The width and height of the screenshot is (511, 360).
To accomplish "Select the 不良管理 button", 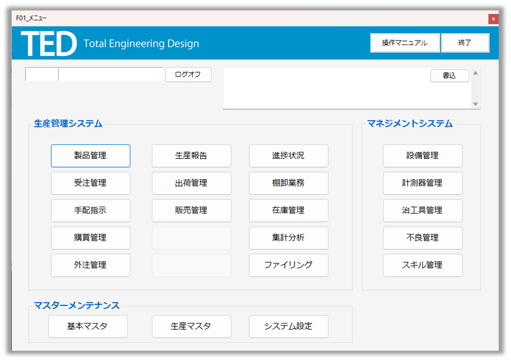I will [x=422, y=238].
